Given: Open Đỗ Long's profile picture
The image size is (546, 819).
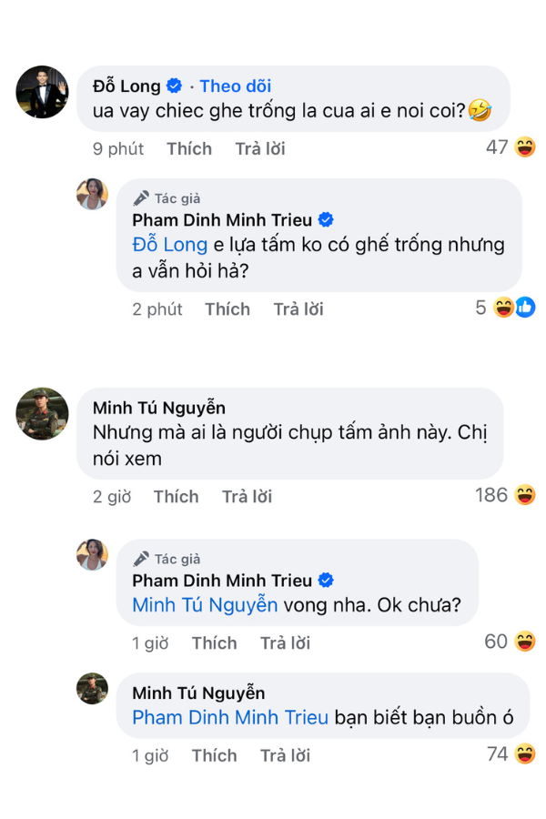Looking at the screenshot, I should 43,92.
